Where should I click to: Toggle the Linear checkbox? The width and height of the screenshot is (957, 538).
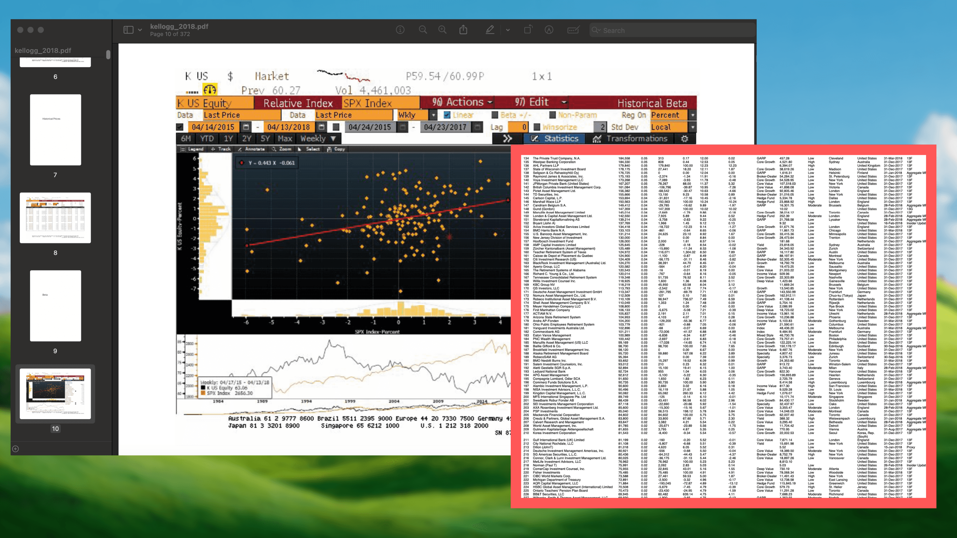coord(447,115)
